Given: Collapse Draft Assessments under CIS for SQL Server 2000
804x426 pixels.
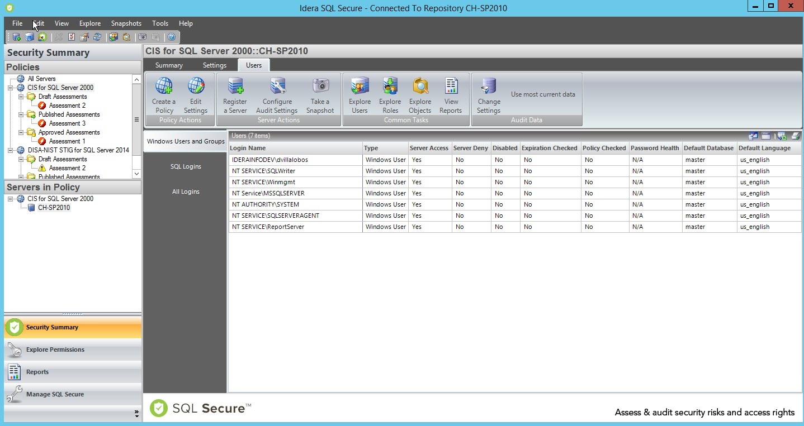Looking at the screenshot, I should [21, 97].
